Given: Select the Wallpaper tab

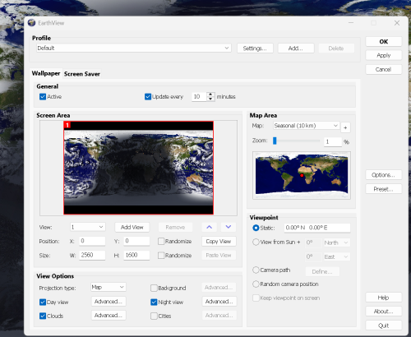Looking at the screenshot, I should pyautogui.click(x=46, y=73).
